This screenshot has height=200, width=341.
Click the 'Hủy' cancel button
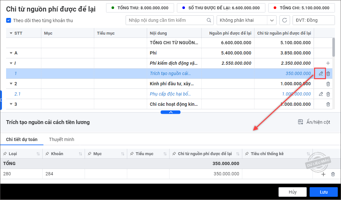pyautogui.click(x=292, y=192)
